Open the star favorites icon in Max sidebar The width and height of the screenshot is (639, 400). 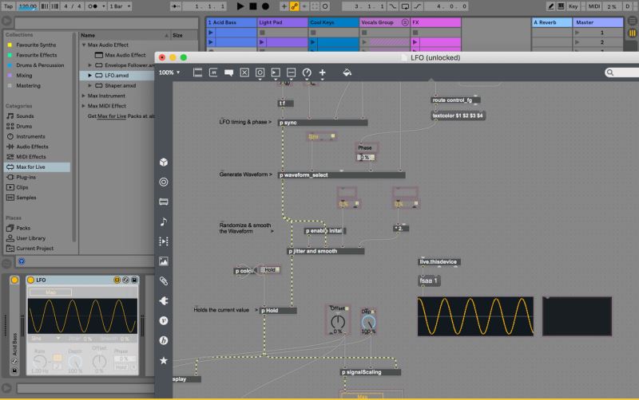[x=164, y=360]
